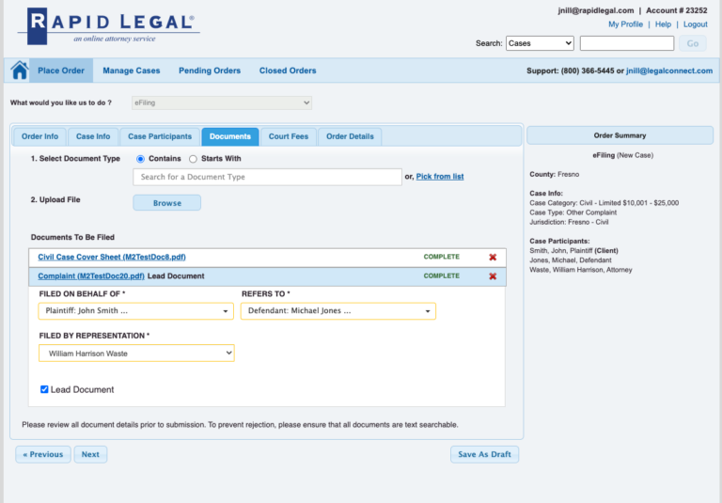The height and width of the screenshot is (503, 722).
Task: Open Pending Orders in navigation
Action: (x=210, y=71)
